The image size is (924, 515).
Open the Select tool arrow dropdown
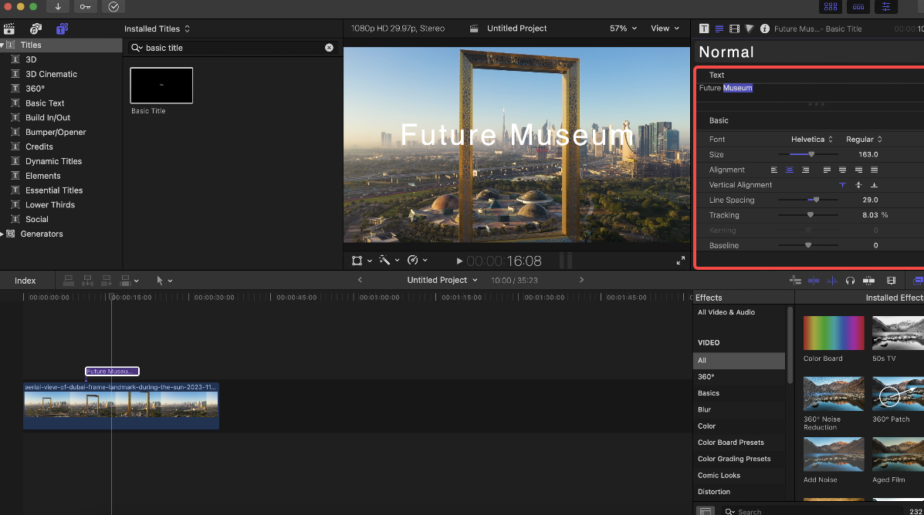pos(164,281)
